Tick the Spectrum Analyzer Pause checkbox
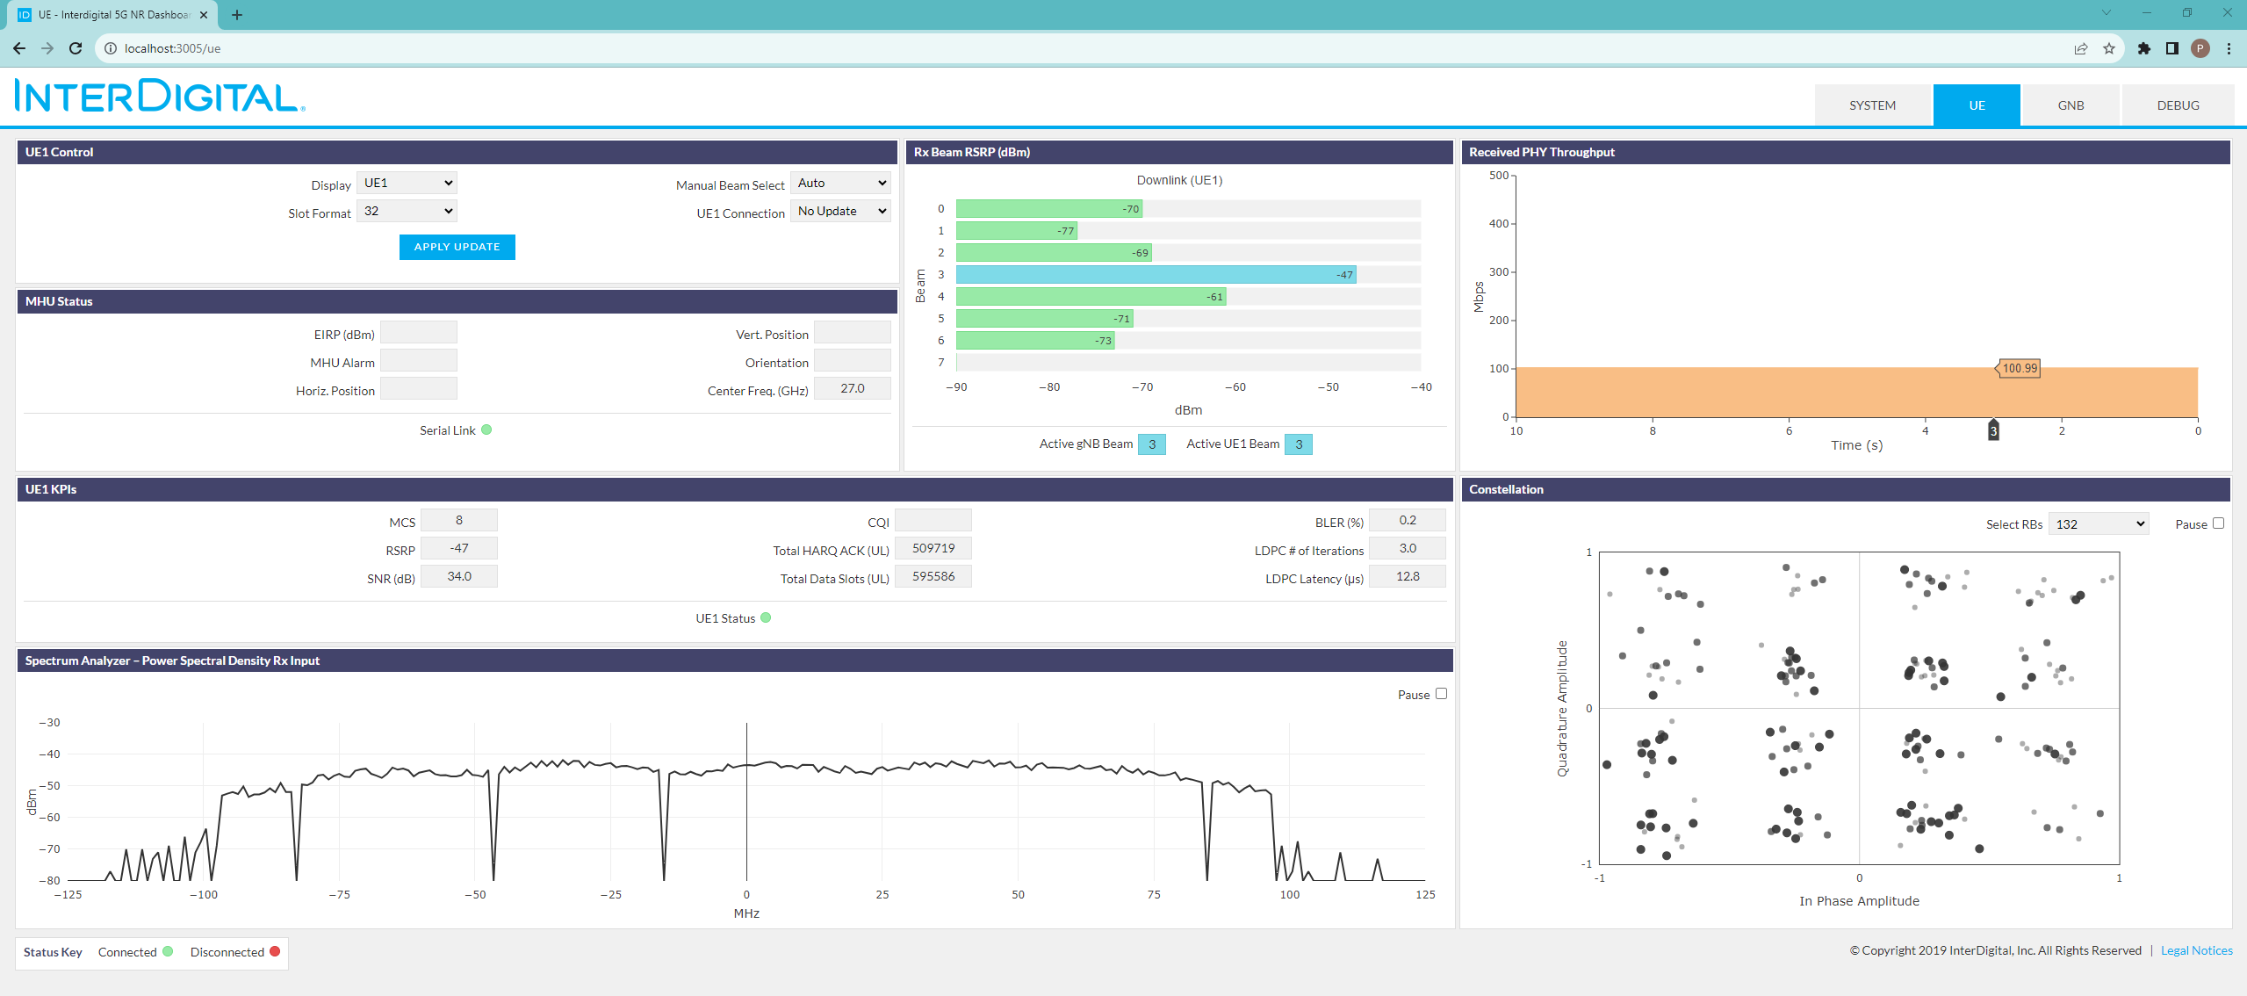Screen dimensions: 2247x996 coord(1441,694)
